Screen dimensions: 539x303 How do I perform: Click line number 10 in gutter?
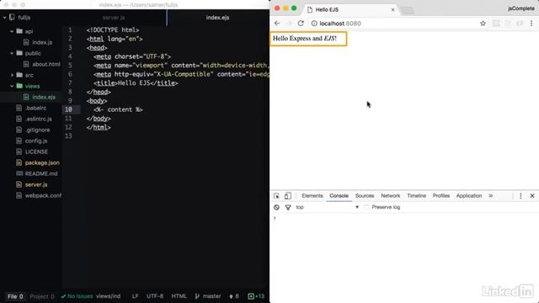[x=68, y=109]
